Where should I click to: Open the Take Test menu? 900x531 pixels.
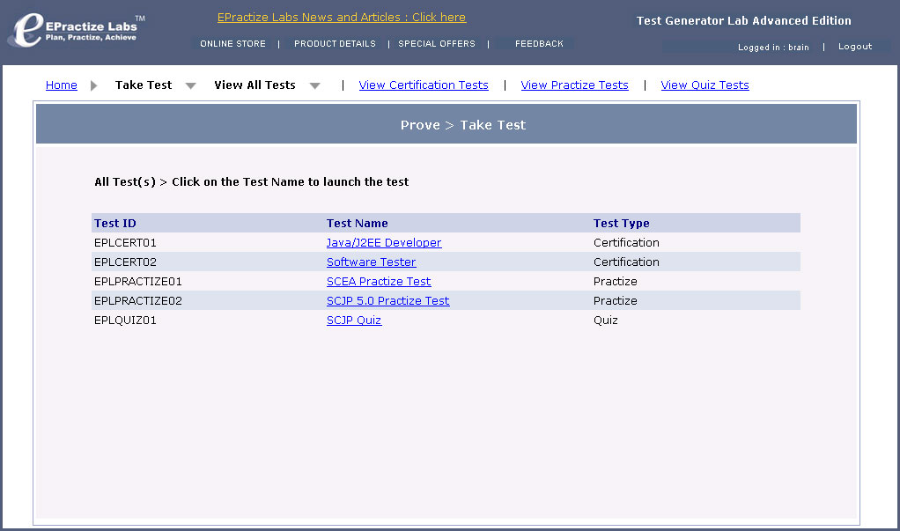pos(144,85)
